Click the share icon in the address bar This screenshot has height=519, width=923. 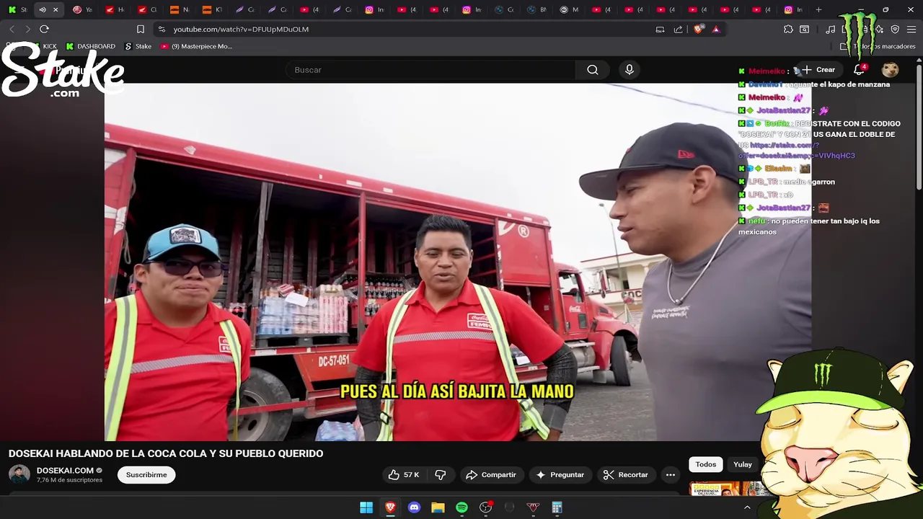[678, 29]
